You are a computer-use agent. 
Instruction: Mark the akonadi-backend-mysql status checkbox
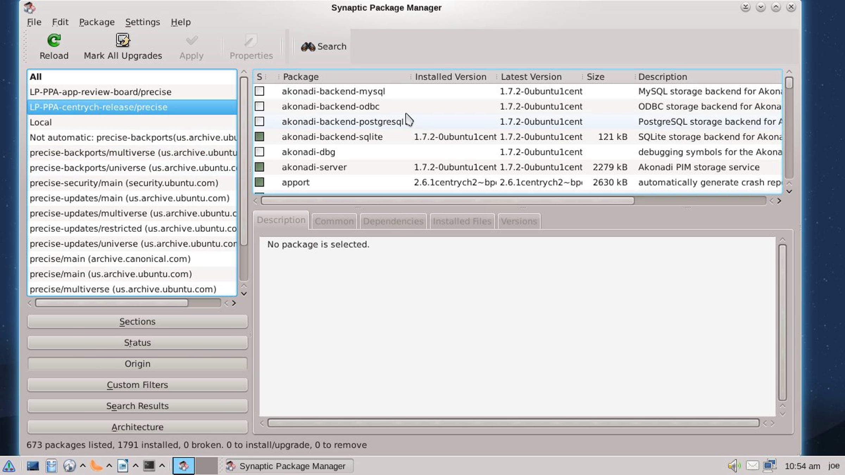(259, 91)
